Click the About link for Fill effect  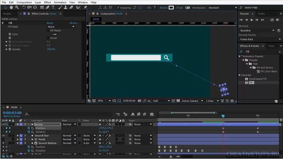point(74,23)
